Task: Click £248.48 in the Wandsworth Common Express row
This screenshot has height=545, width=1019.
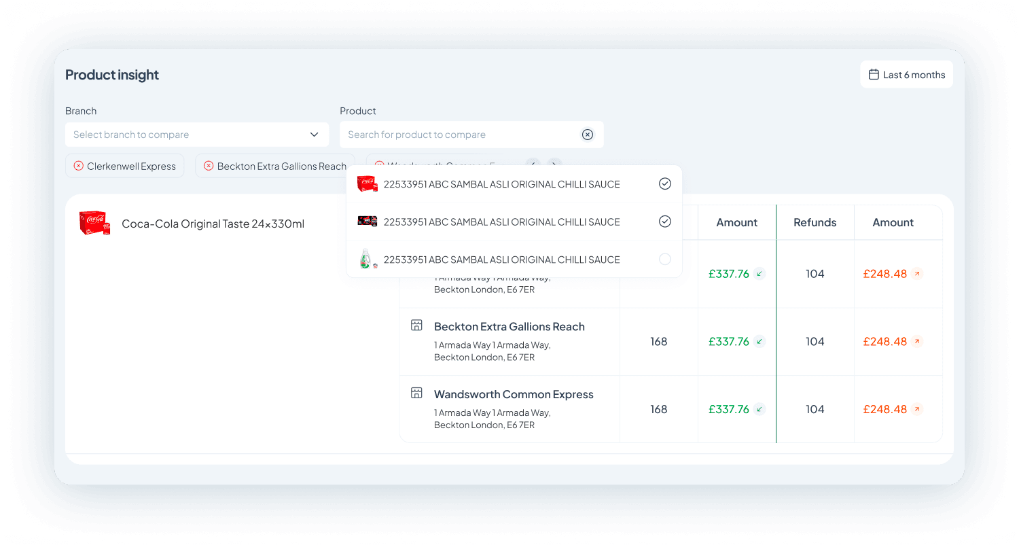Action: point(885,409)
